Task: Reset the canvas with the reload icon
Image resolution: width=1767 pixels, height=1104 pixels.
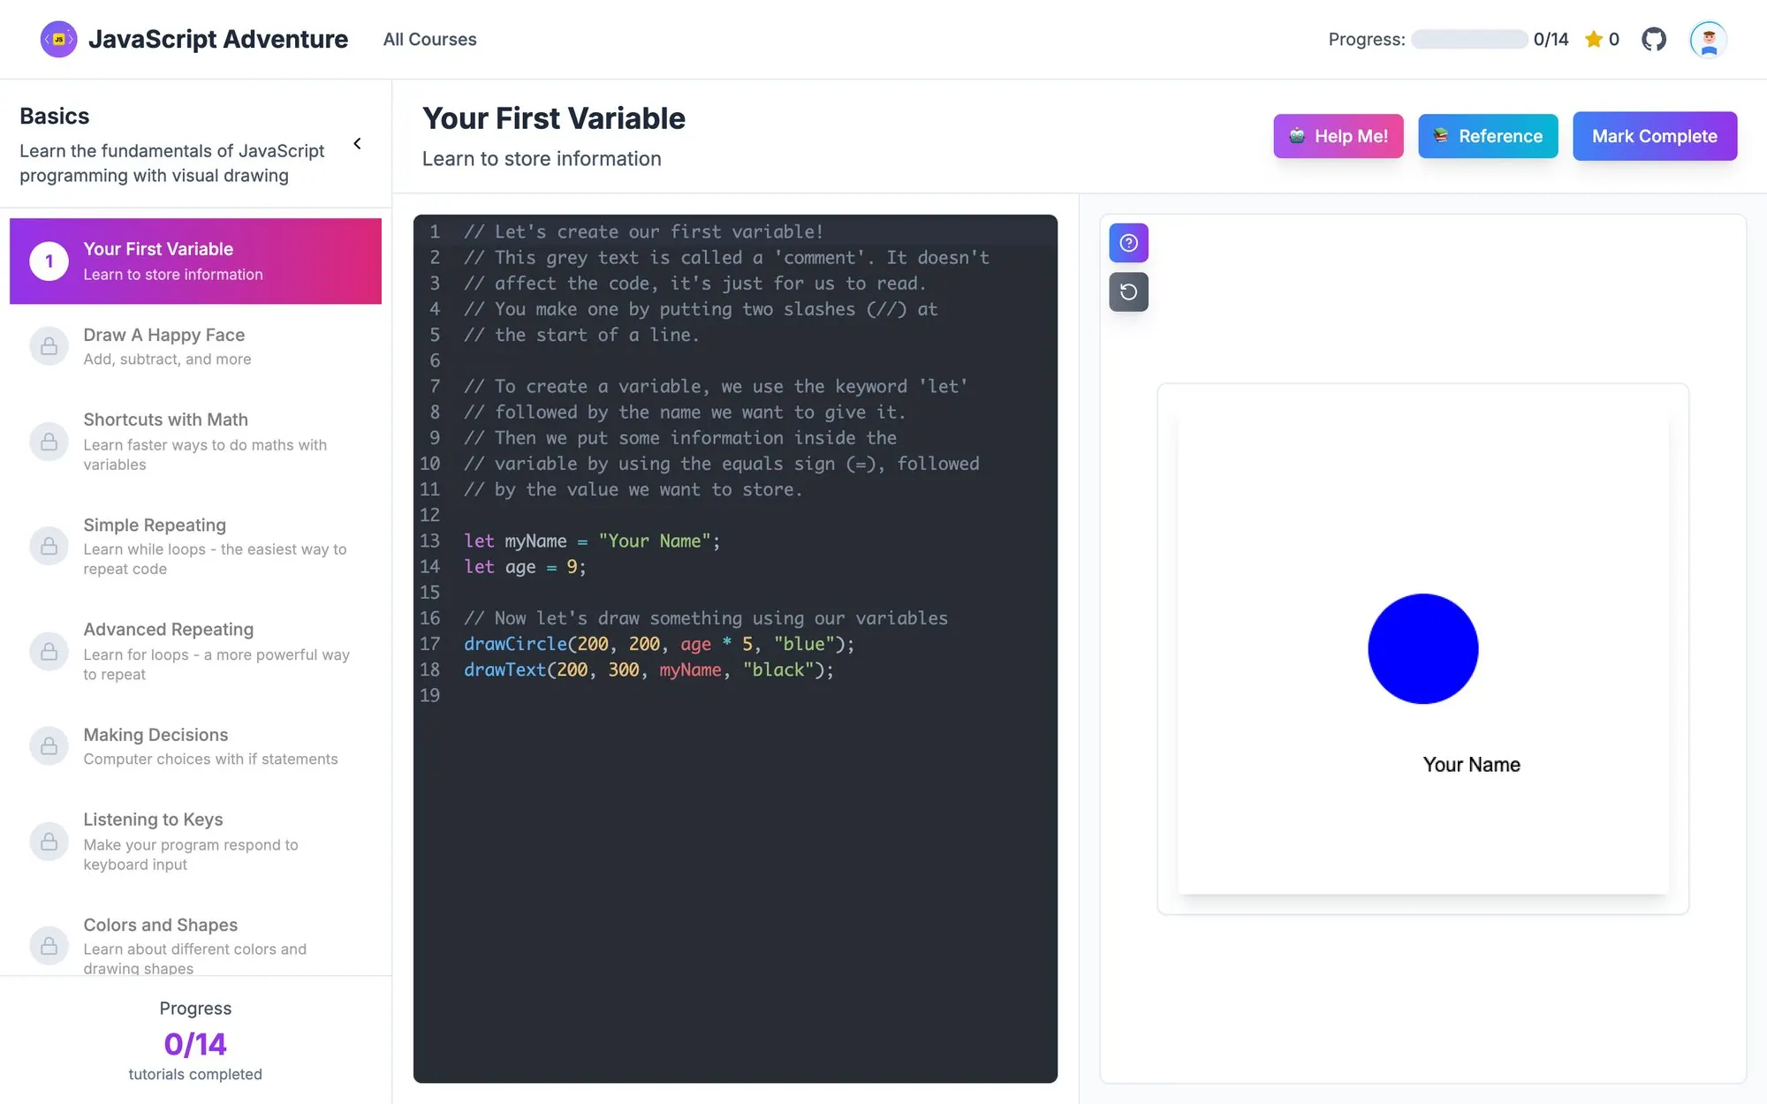Action: point(1129,292)
